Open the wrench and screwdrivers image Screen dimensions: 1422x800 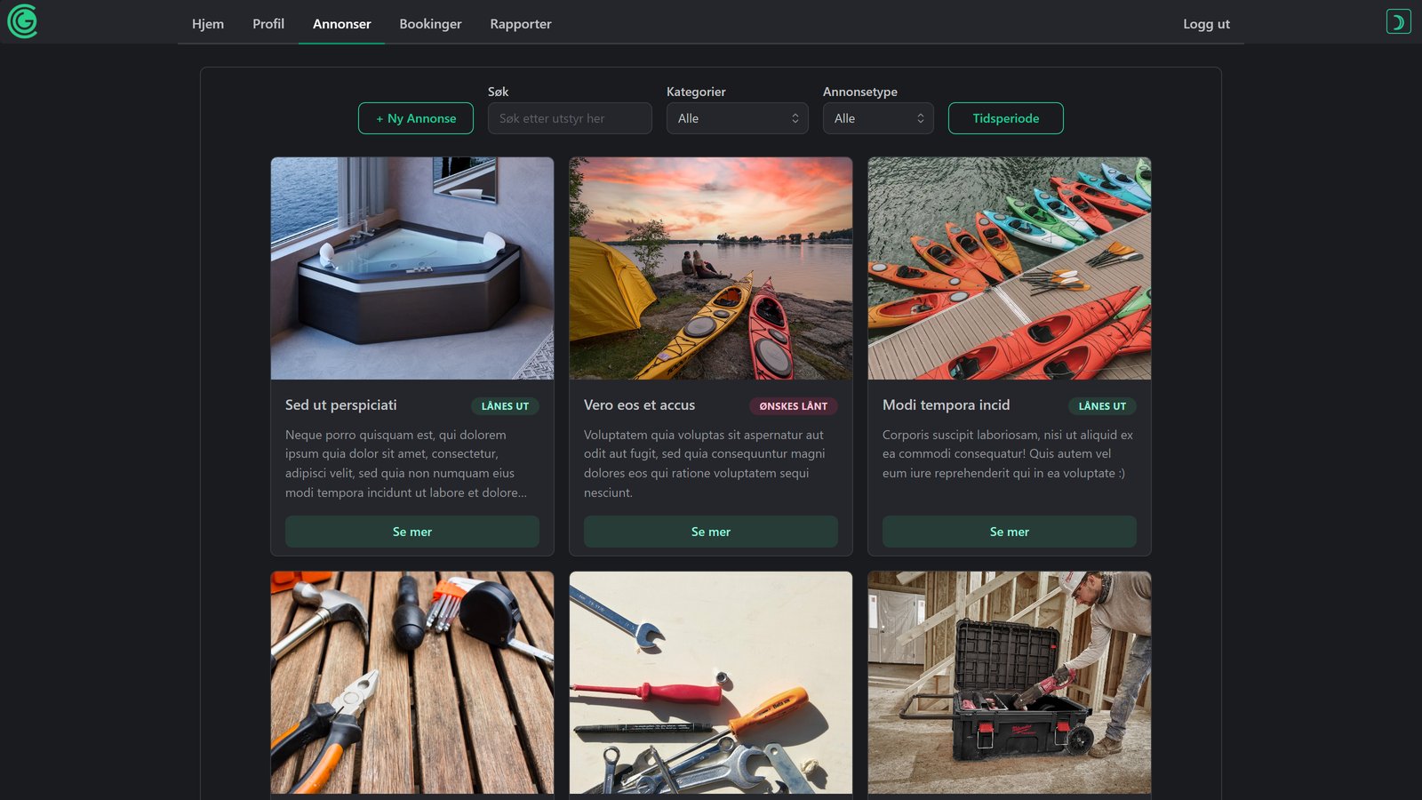click(x=711, y=683)
